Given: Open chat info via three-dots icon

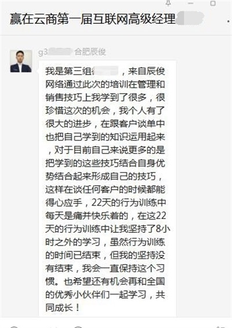Looking at the screenshot, I should coord(229,21).
